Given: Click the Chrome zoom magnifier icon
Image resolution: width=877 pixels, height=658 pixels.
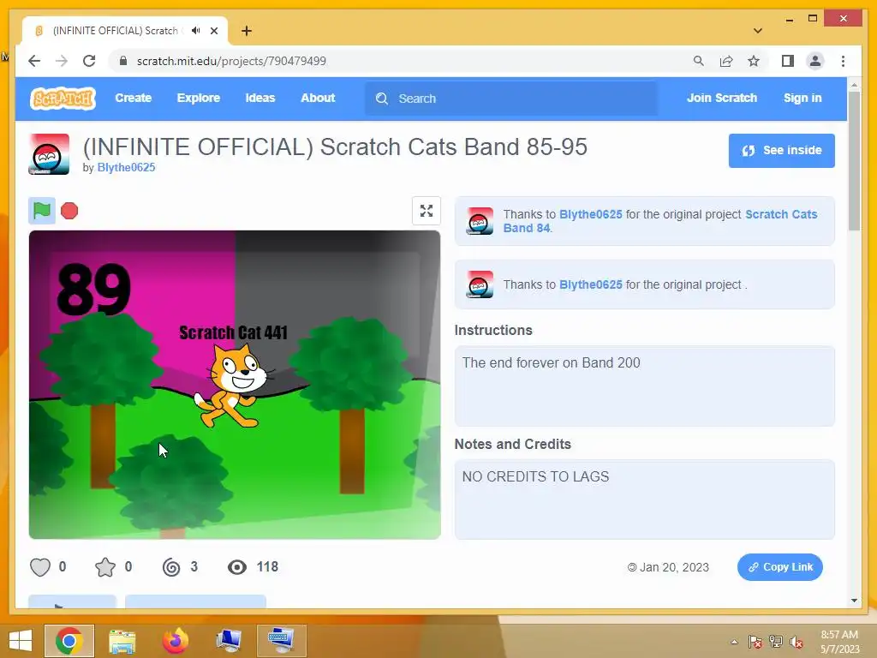Looking at the screenshot, I should (699, 61).
